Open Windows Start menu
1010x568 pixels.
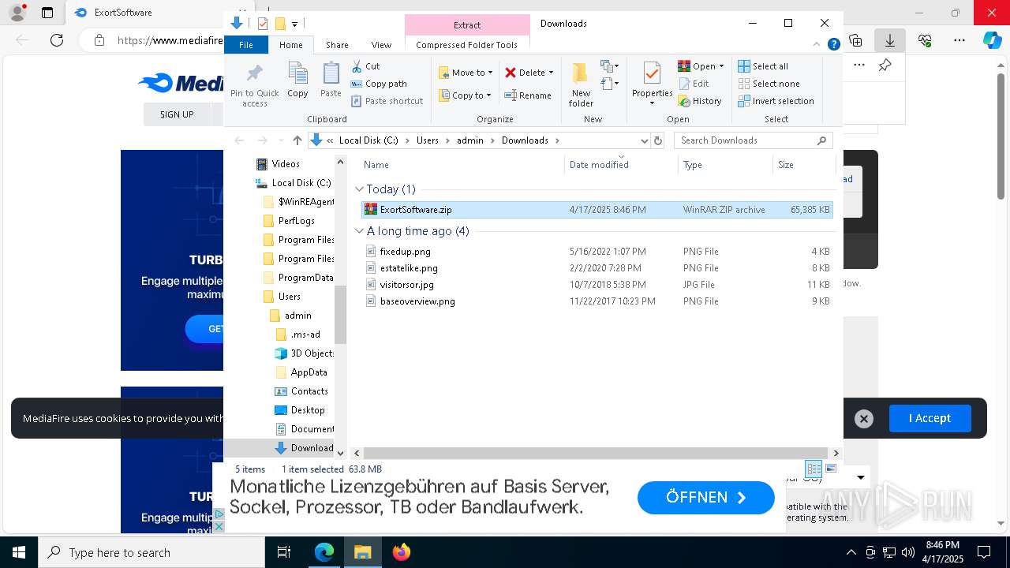pyautogui.click(x=19, y=552)
